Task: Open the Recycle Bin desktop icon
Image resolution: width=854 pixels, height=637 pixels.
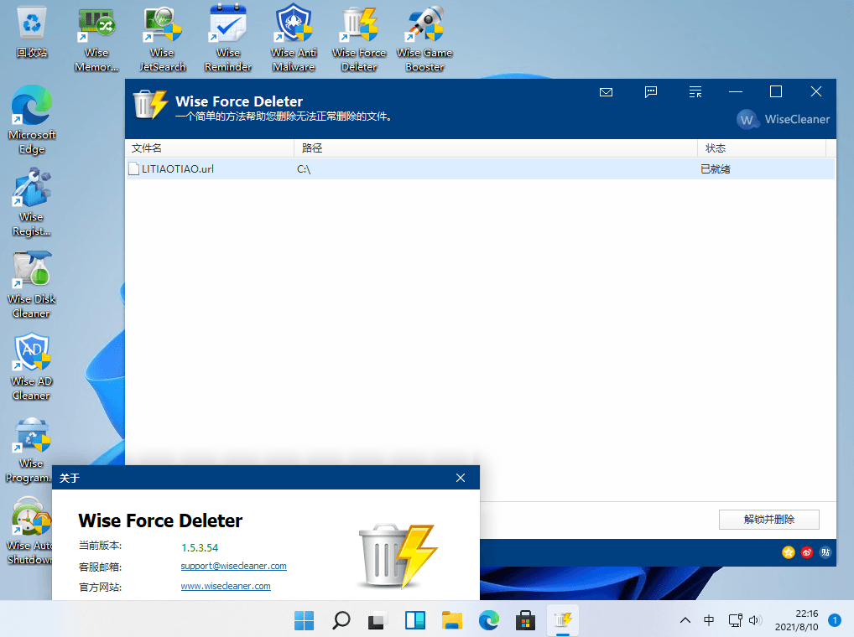Action: (x=32, y=33)
